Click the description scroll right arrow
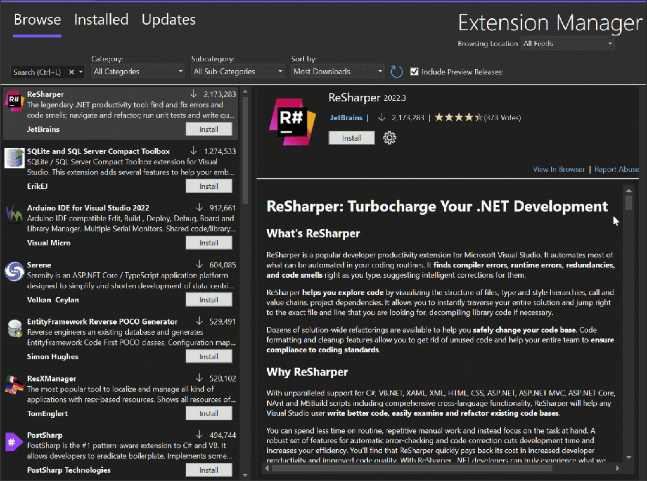The width and height of the screenshot is (647, 481). (618, 468)
